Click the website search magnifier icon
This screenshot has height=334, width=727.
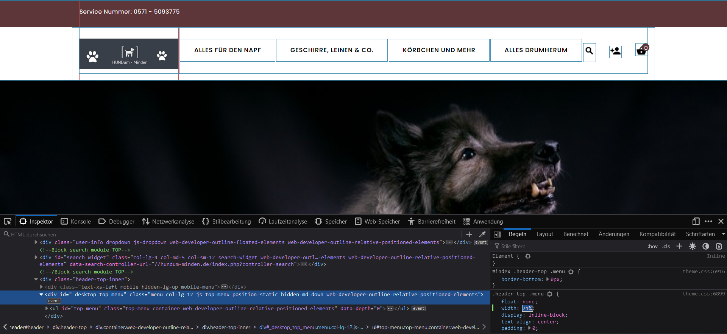click(x=589, y=51)
